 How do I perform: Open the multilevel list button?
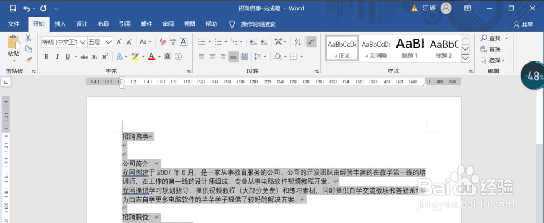[234, 42]
